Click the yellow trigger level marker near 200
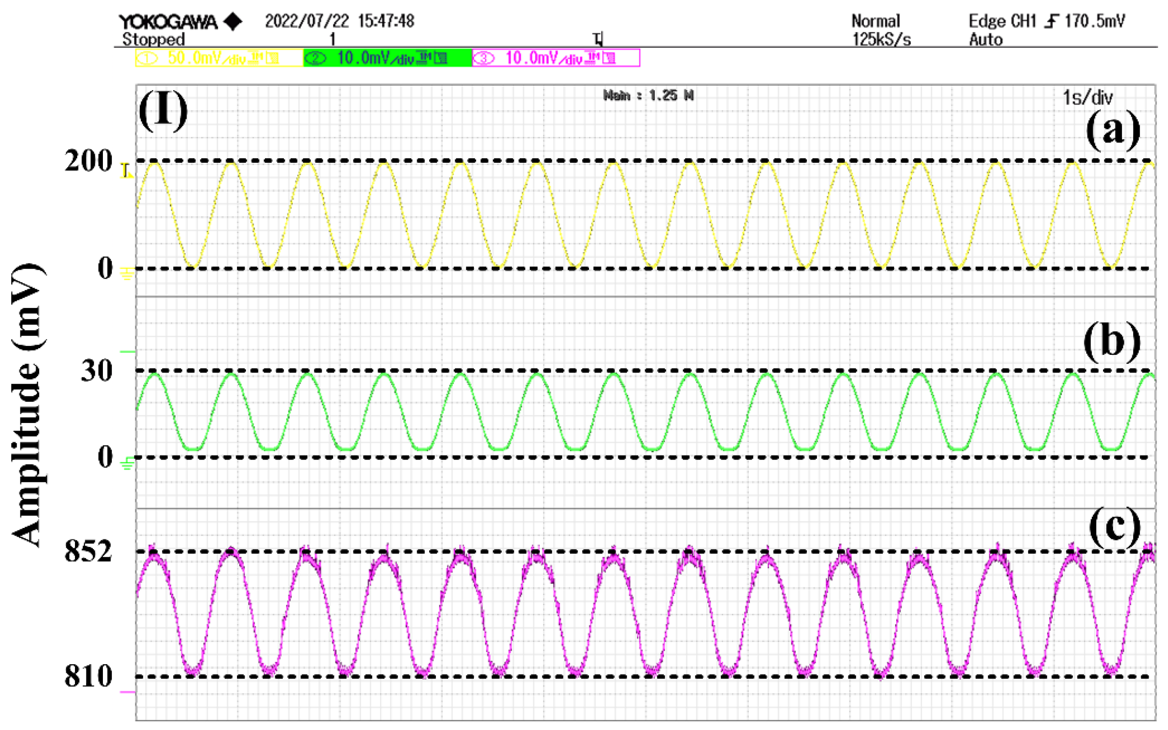Image resolution: width=1168 pixels, height=730 pixels. 126,170
